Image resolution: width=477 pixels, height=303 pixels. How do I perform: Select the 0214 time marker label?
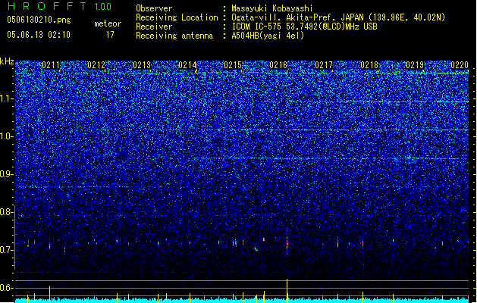[187, 65]
